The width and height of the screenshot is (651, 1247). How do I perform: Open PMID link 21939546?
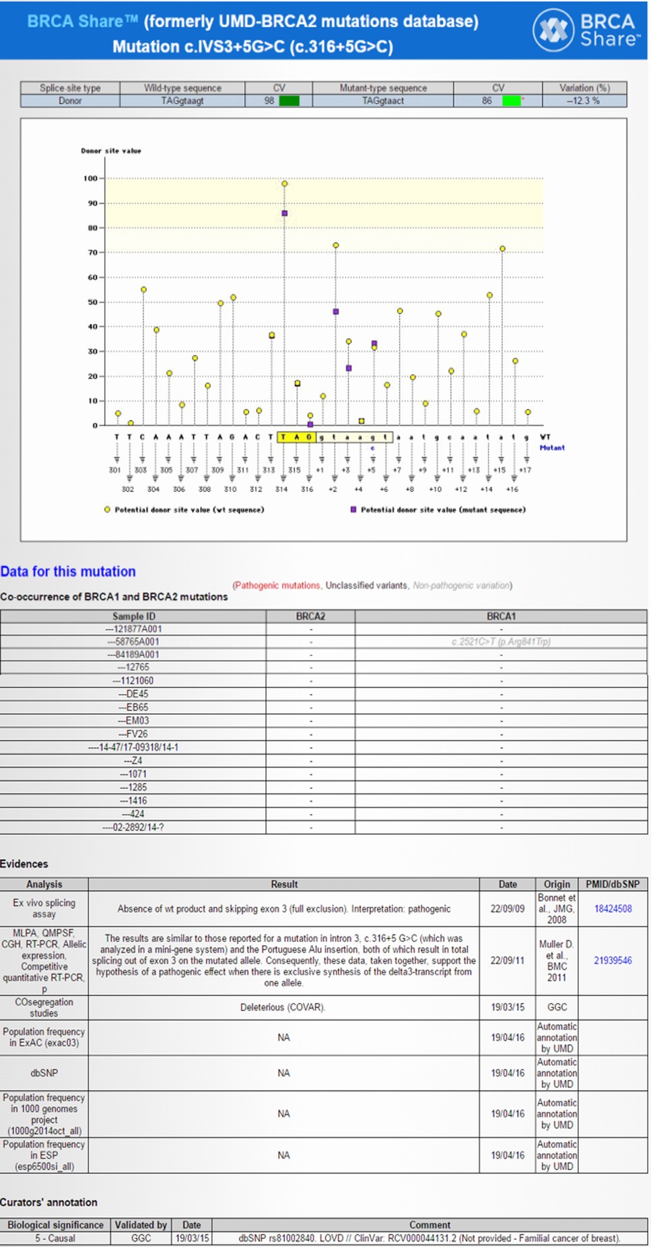point(613,961)
